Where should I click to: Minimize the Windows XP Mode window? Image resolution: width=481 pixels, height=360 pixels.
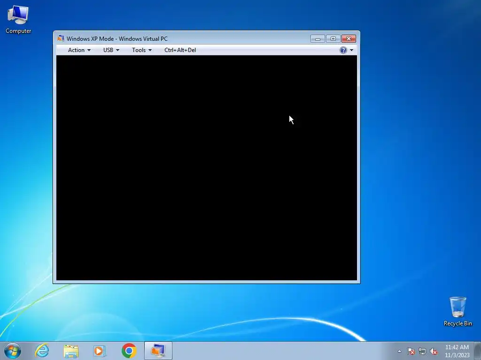pos(318,39)
